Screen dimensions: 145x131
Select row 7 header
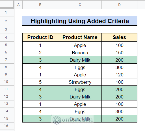point(6,60)
